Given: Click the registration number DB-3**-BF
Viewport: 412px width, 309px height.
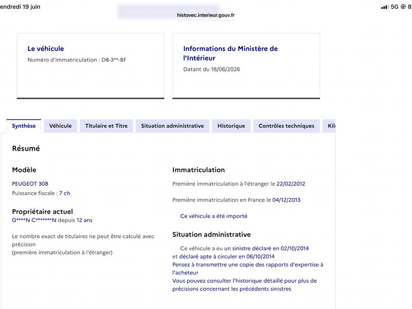Looking at the screenshot, I should click(114, 60).
